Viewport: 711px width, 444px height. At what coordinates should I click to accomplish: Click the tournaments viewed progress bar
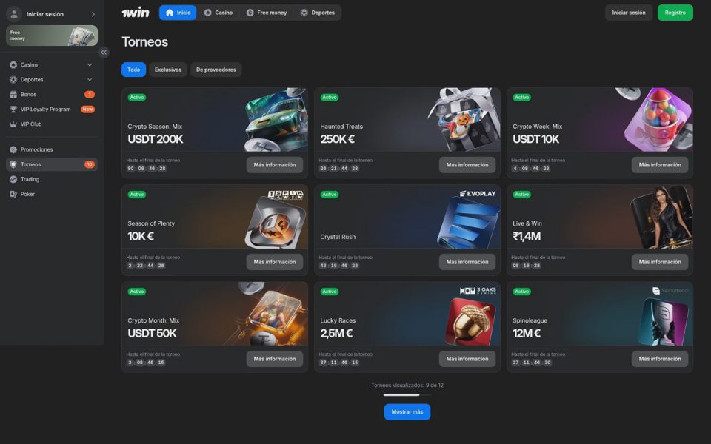(x=407, y=394)
